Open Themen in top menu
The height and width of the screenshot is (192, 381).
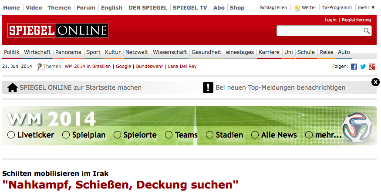pos(59,8)
